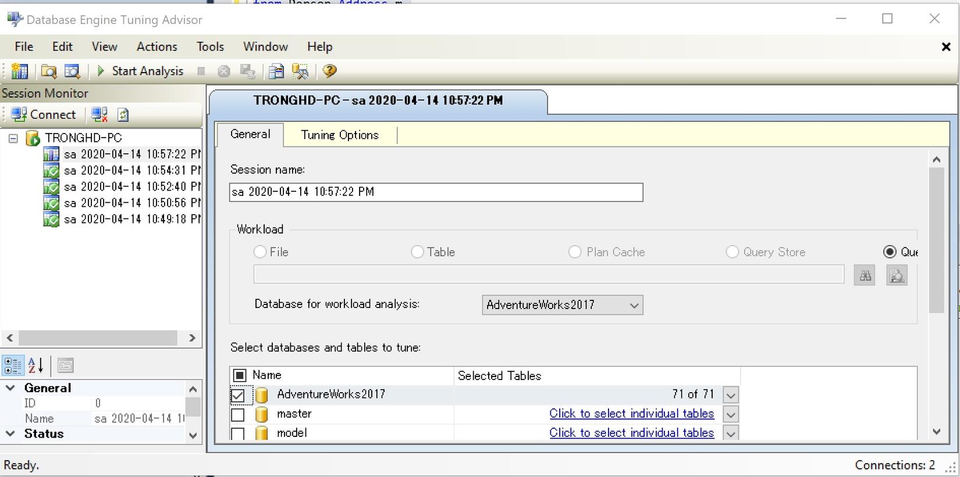This screenshot has height=477, width=960.
Task: Select the icon of session sa 10:54:31
Action: [51, 170]
